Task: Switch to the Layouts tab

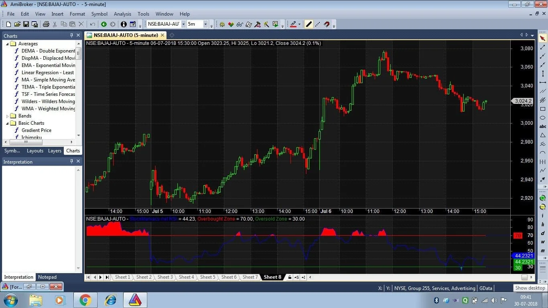Action: coord(35,151)
